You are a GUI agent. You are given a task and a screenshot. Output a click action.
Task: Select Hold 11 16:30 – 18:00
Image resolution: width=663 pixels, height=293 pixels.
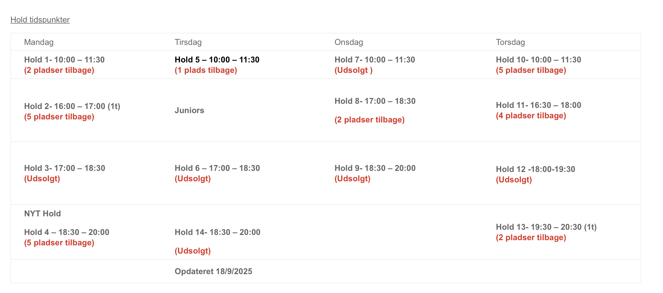pos(538,105)
